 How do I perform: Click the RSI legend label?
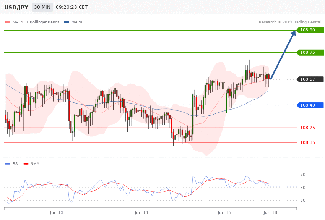coord(16,164)
